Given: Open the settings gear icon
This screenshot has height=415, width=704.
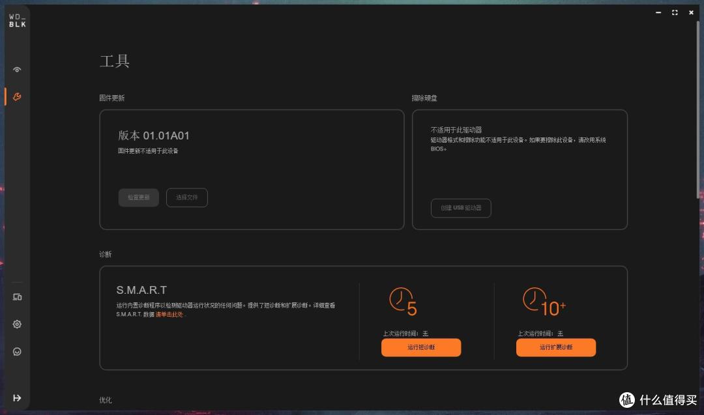Looking at the screenshot, I should pyautogui.click(x=17, y=324).
